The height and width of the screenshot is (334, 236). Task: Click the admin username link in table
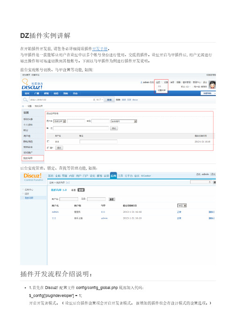55,212
